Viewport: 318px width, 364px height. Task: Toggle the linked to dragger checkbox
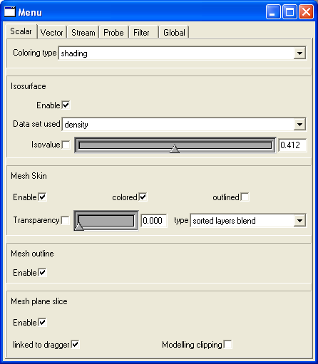75,344
